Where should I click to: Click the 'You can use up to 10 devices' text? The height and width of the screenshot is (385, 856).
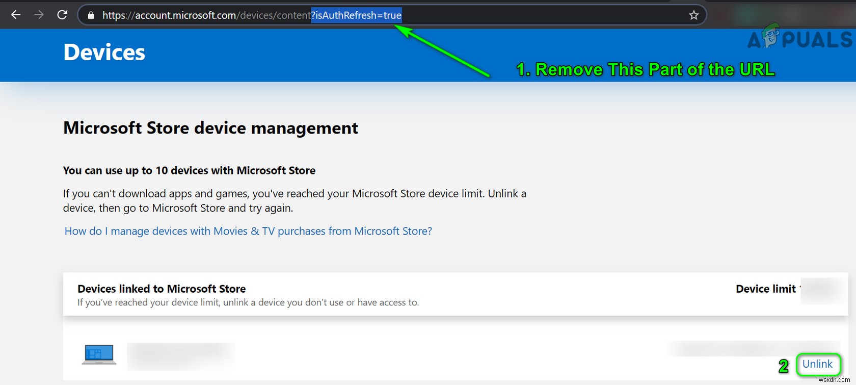(x=189, y=170)
